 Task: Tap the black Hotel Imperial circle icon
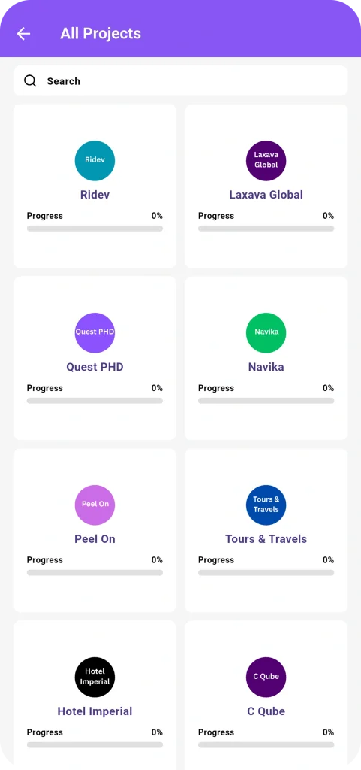[x=95, y=678]
